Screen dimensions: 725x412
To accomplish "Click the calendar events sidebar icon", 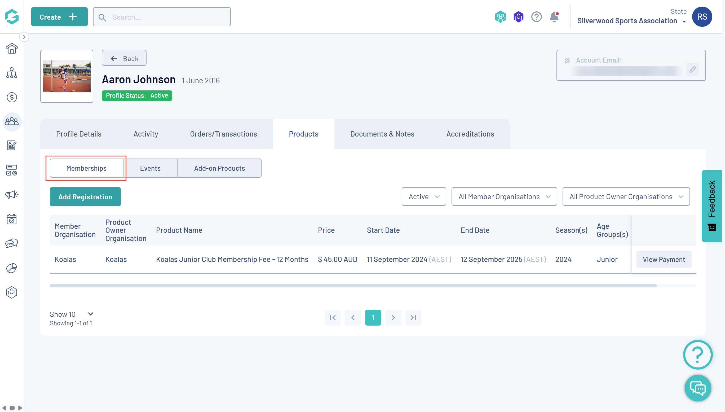I will pos(12,219).
